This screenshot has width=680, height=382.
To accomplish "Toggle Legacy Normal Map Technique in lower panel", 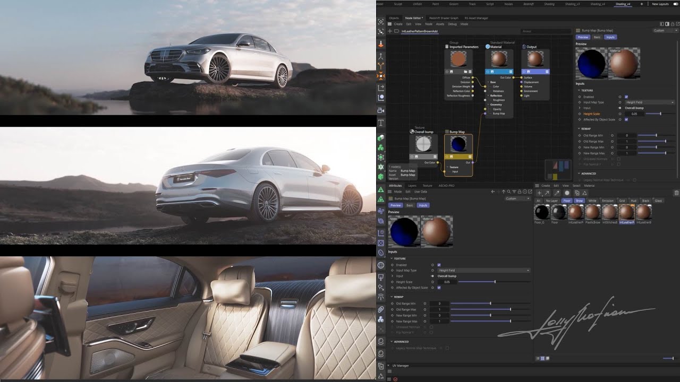I will point(447,348).
